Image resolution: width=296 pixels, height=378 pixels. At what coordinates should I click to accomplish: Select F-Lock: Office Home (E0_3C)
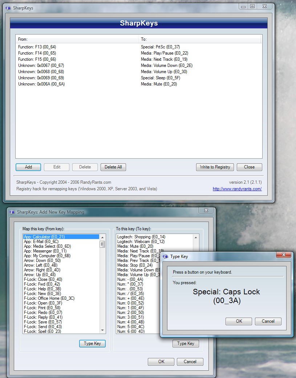click(61, 298)
